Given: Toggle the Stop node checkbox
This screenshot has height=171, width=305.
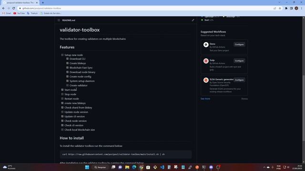Looking at the screenshot, I should [62, 94].
